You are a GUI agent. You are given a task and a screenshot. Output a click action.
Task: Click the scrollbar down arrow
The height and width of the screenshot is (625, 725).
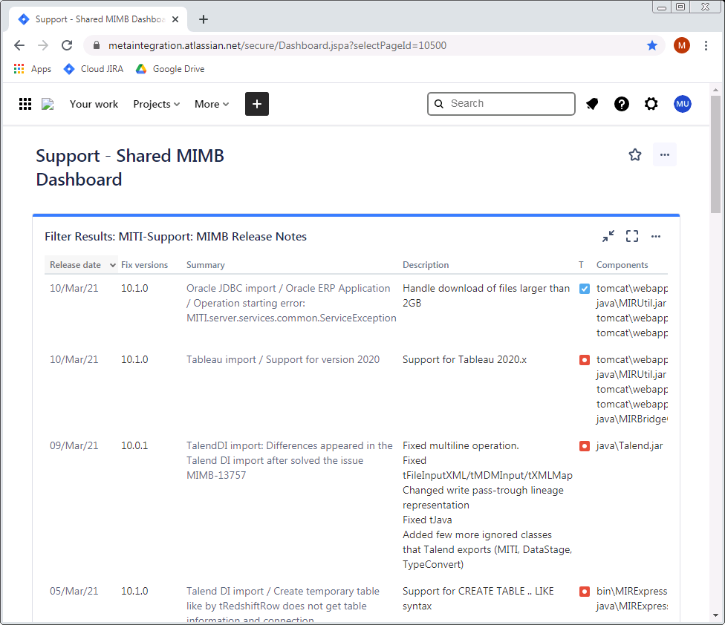tap(715, 615)
